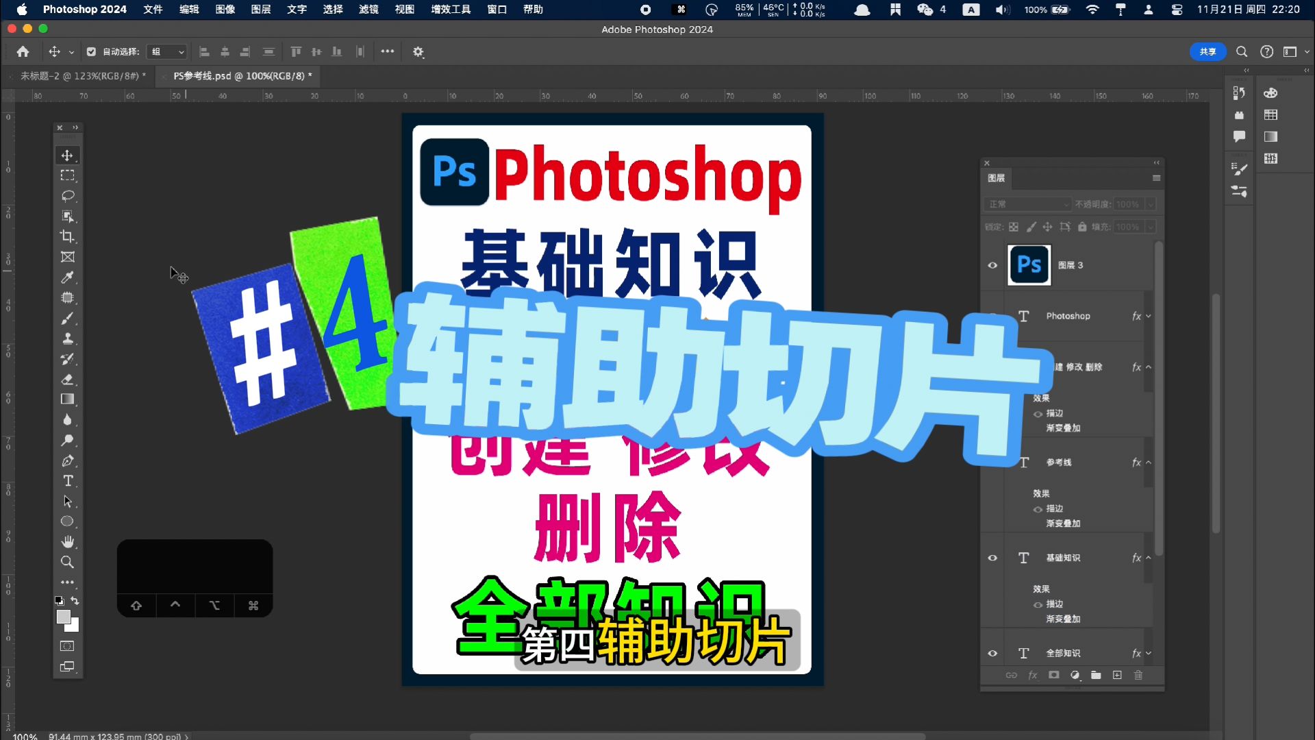Select the Hand tool
The width and height of the screenshot is (1315, 740).
pos(67,541)
